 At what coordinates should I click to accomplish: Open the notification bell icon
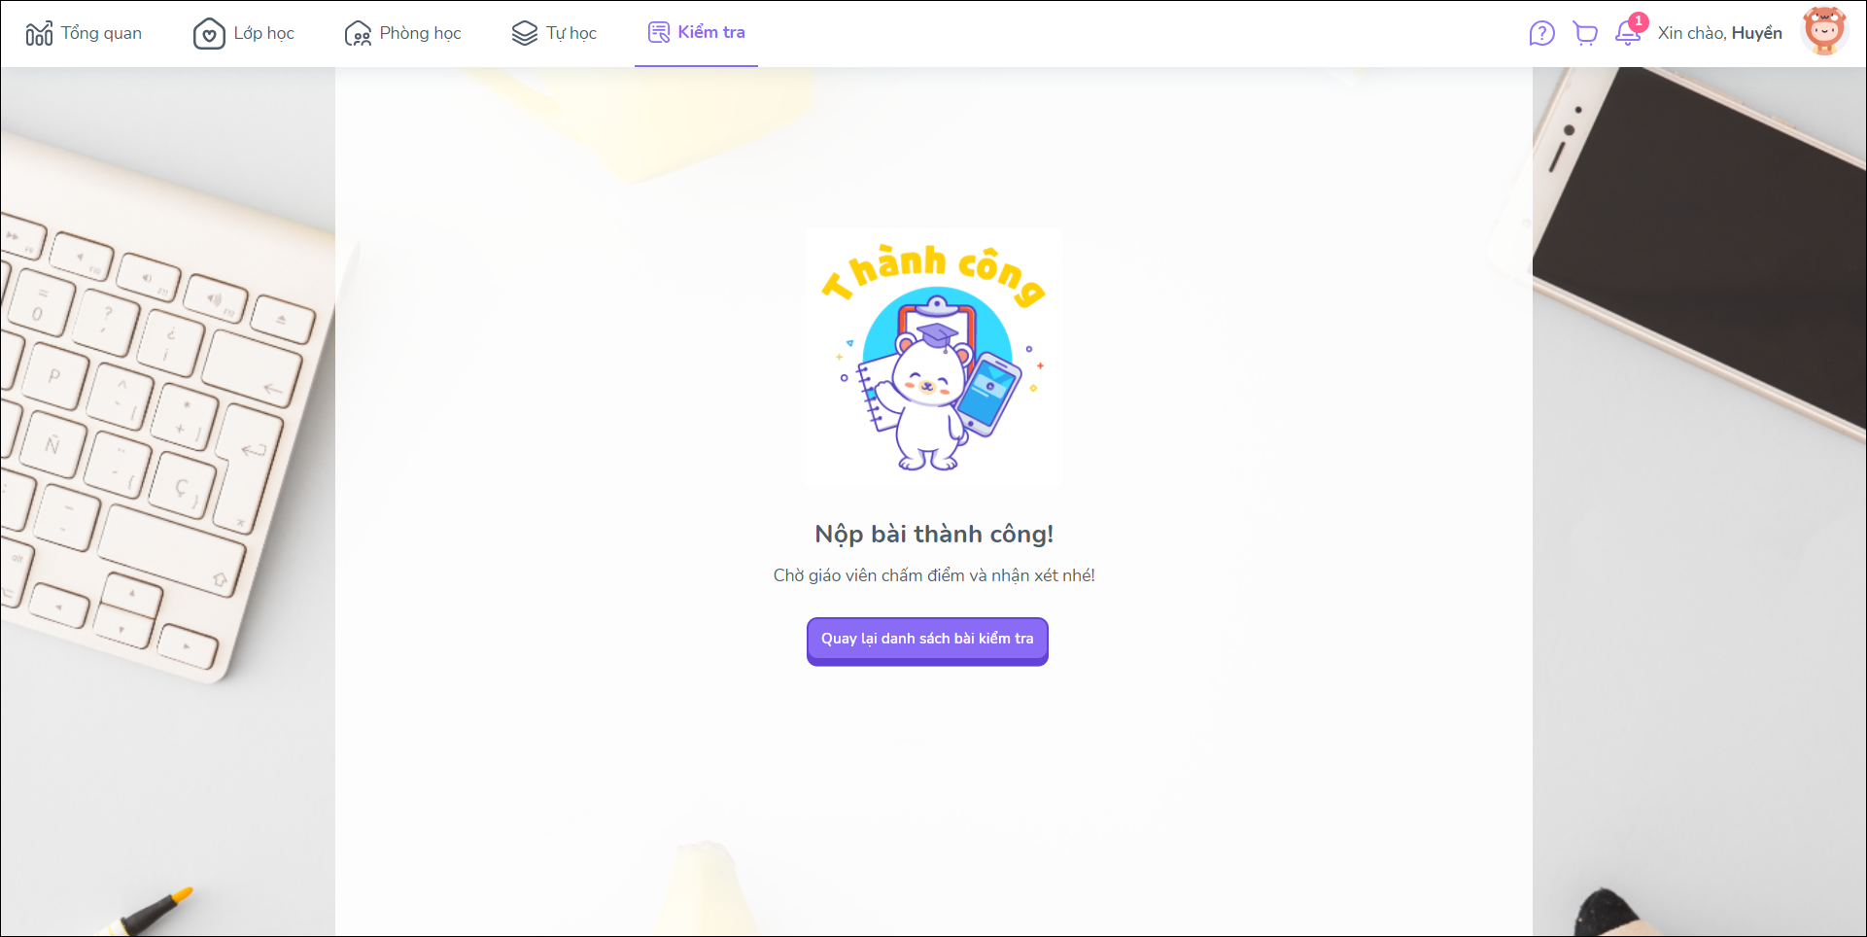click(x=1628, y=34)
